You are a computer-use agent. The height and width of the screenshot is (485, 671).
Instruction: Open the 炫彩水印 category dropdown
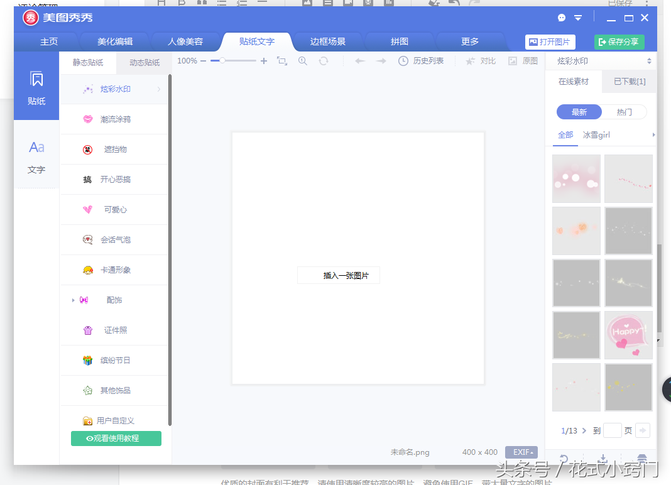tap(600, 61)
